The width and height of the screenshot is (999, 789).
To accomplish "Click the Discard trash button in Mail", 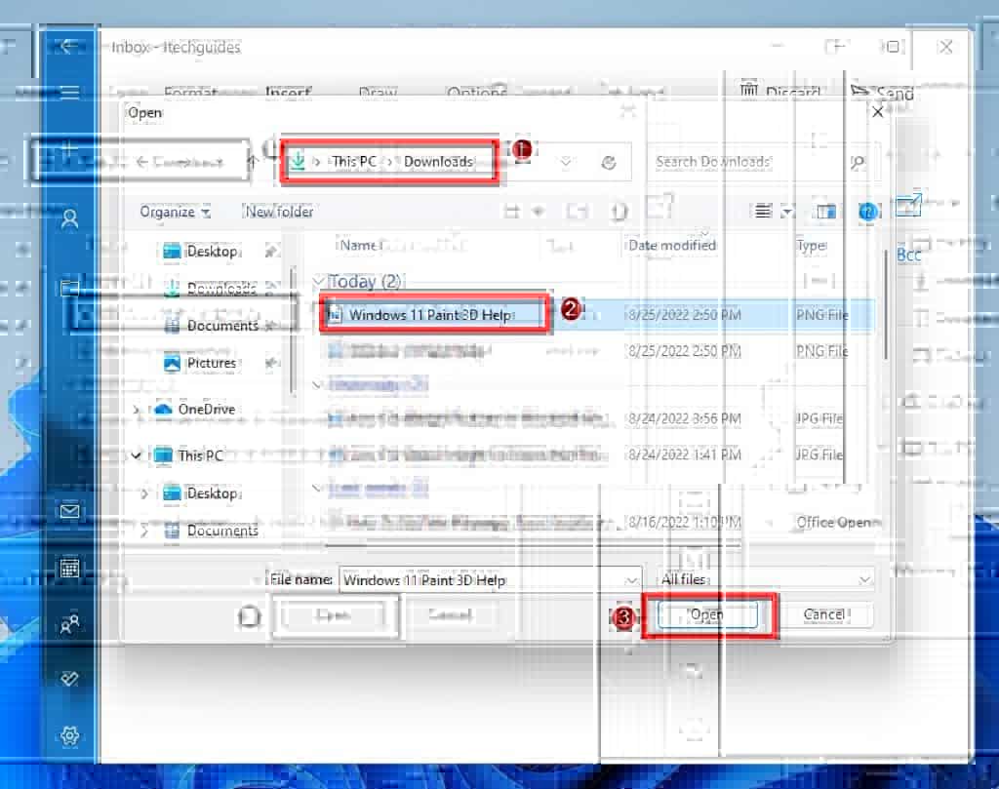I will coord(780,91).
